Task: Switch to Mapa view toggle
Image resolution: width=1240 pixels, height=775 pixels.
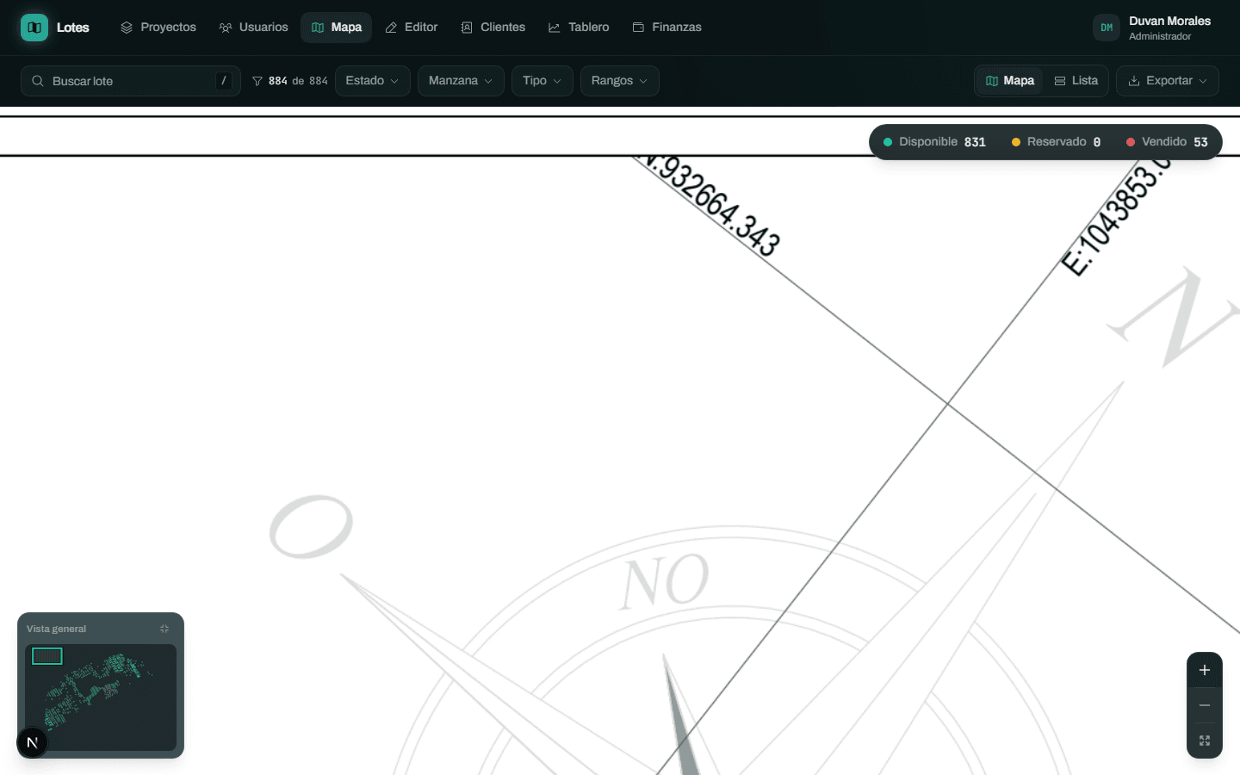Action: (1010, 81)
